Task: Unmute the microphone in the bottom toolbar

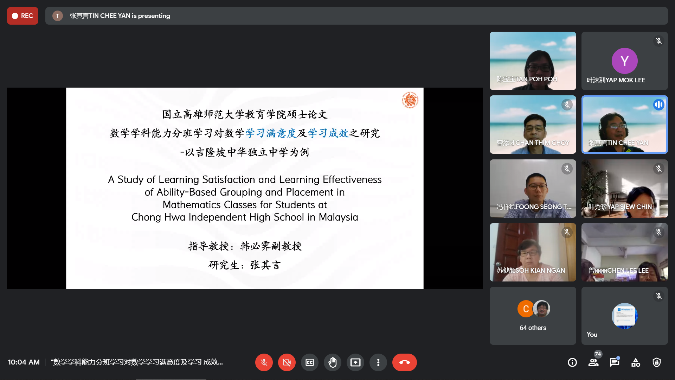Action: pyautogui.click(x=264, y=362)
